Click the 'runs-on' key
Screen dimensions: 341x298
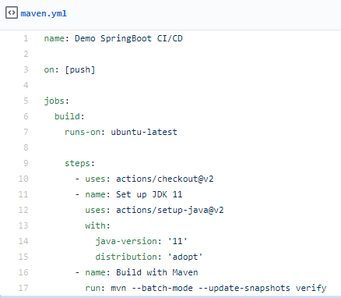pyautogui.click(x=83, y=132)
